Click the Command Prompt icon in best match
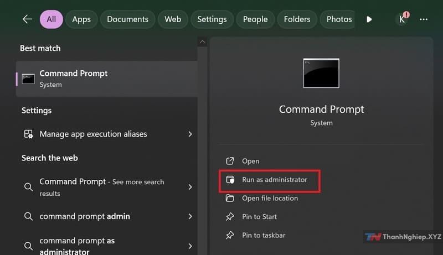 [x=28, y=79]
